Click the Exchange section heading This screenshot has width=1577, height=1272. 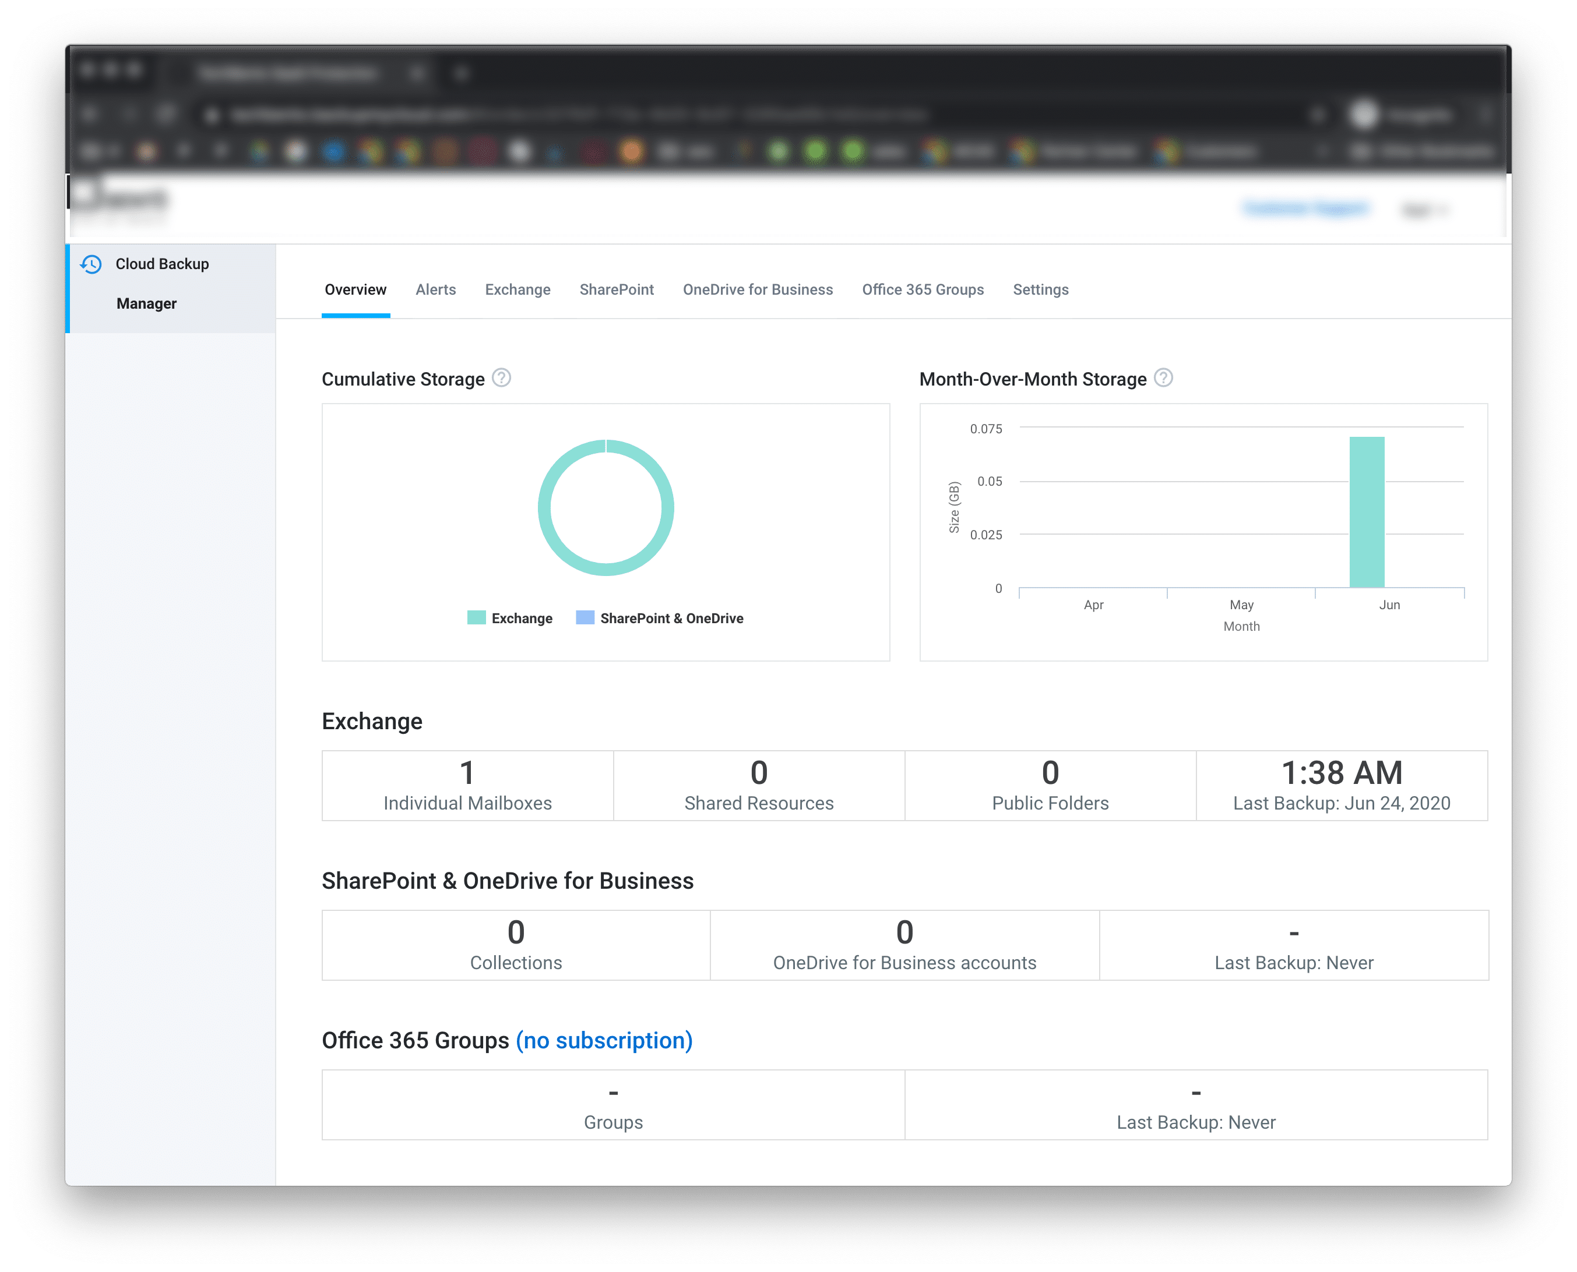click(372, 722)
